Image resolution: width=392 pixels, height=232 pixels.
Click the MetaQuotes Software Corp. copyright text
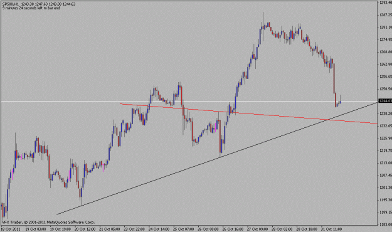48,222
